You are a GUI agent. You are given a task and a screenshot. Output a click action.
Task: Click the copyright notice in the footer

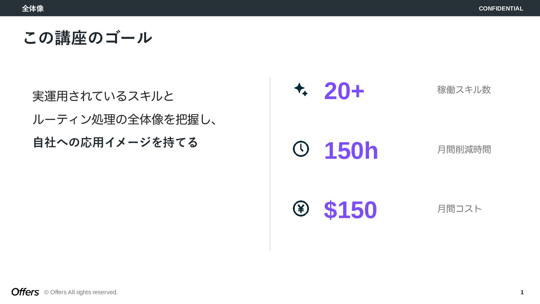click(81, 292)
